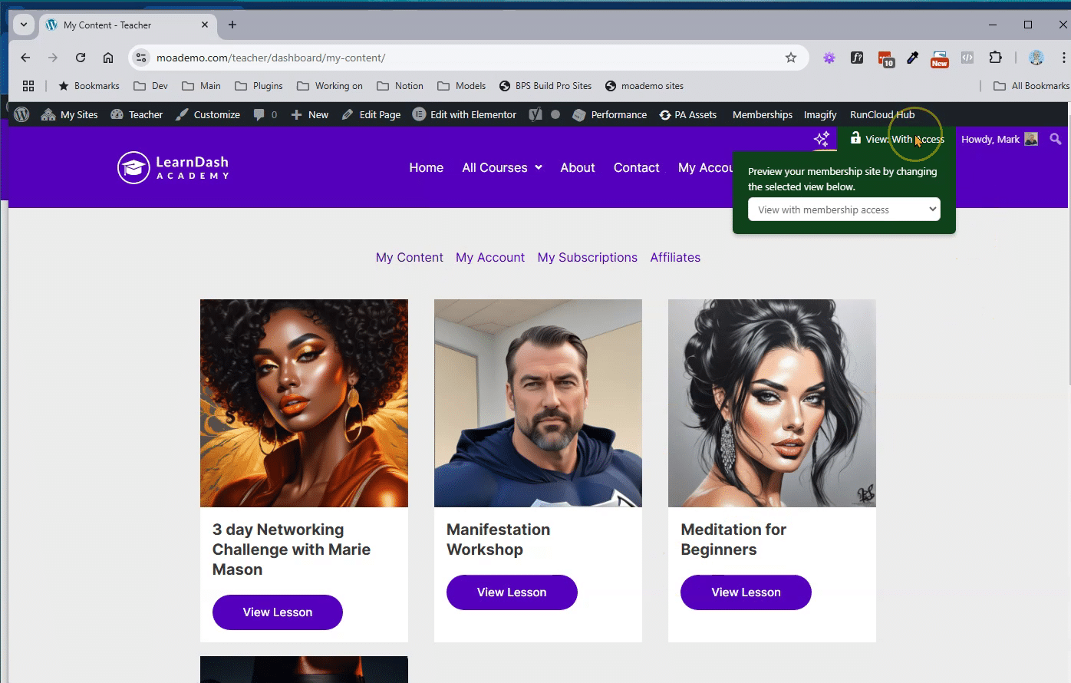1071x683 pixels.
Task: Click Edit with Elementor
Action: 464,114
